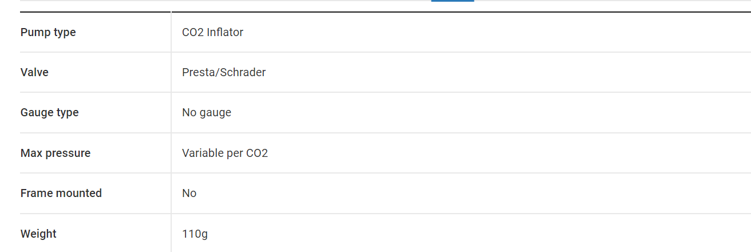This screenshot has height=252, width=751.
Task: Click the "Max pressure" specification label
Action: point(56,153)
